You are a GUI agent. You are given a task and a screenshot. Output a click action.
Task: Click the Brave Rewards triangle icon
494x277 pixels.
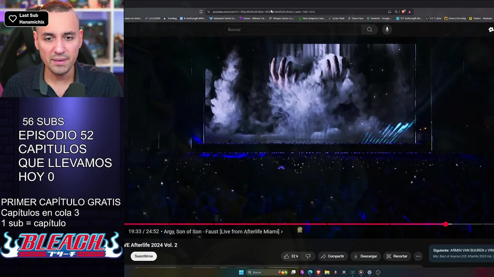pyautogui.click(x=409, y=12)
